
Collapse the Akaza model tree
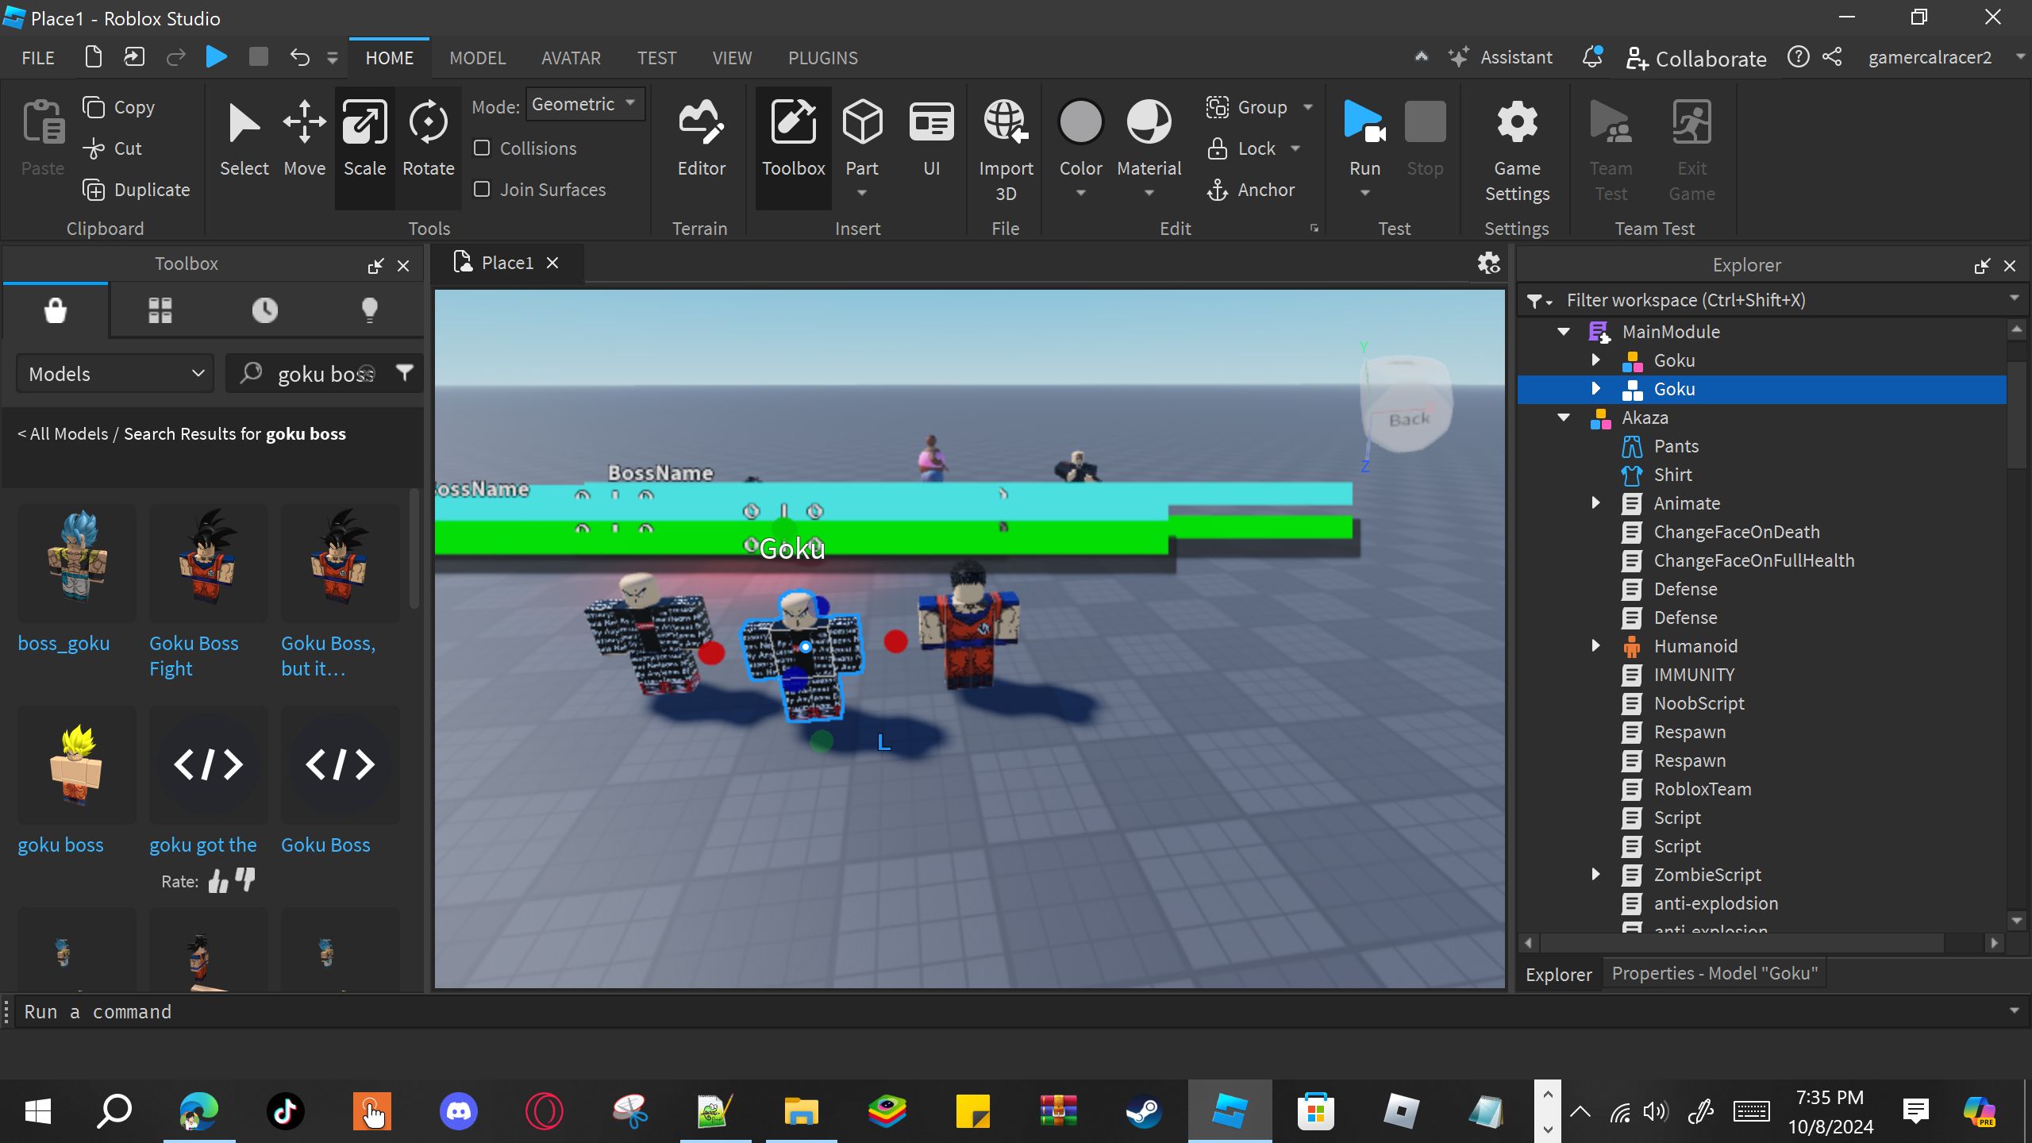[x=1564, y=418]
